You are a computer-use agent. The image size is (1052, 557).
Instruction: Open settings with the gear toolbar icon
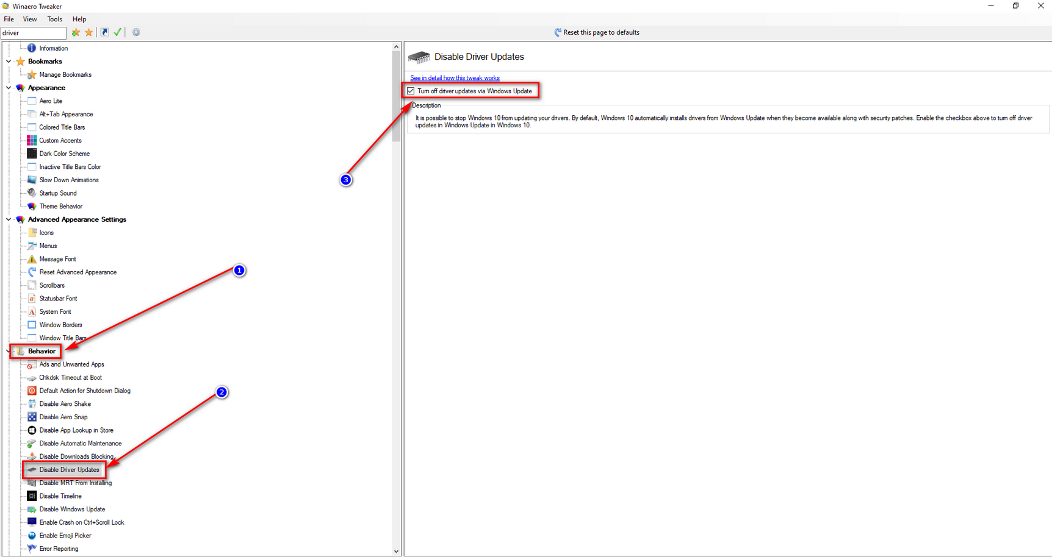coord(136,32)
